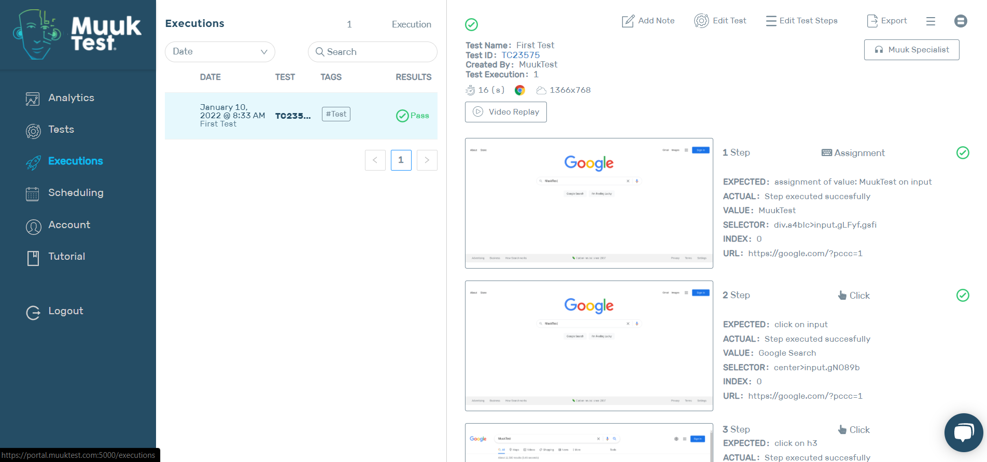This screenshot has height=462, width=987.
Task: Click the Chrome browser icon
Action: click(x=519, y=90)
